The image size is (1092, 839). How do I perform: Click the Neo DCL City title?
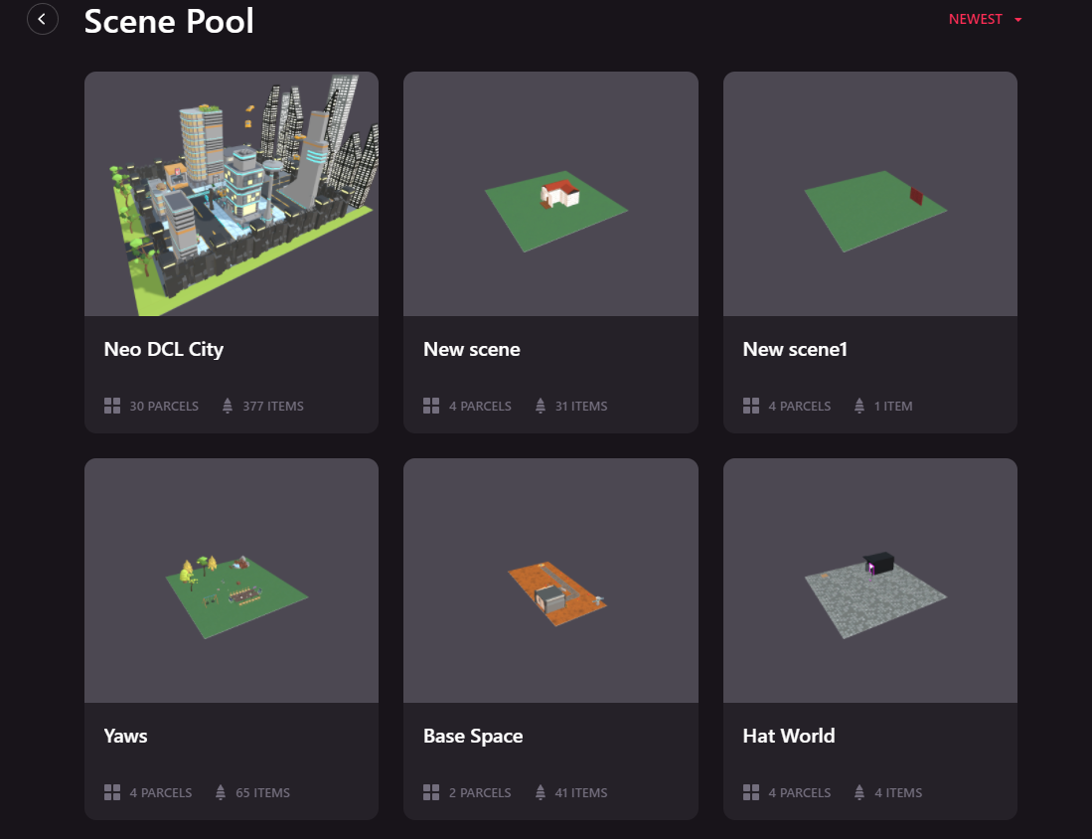(164, 349)
